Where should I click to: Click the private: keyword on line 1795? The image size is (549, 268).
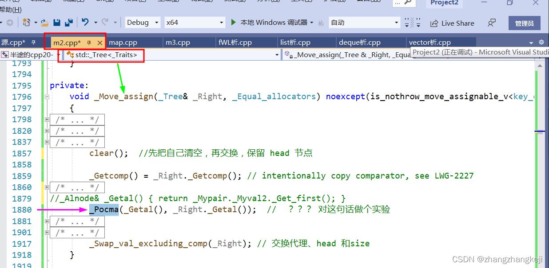(x=69, y=85)
